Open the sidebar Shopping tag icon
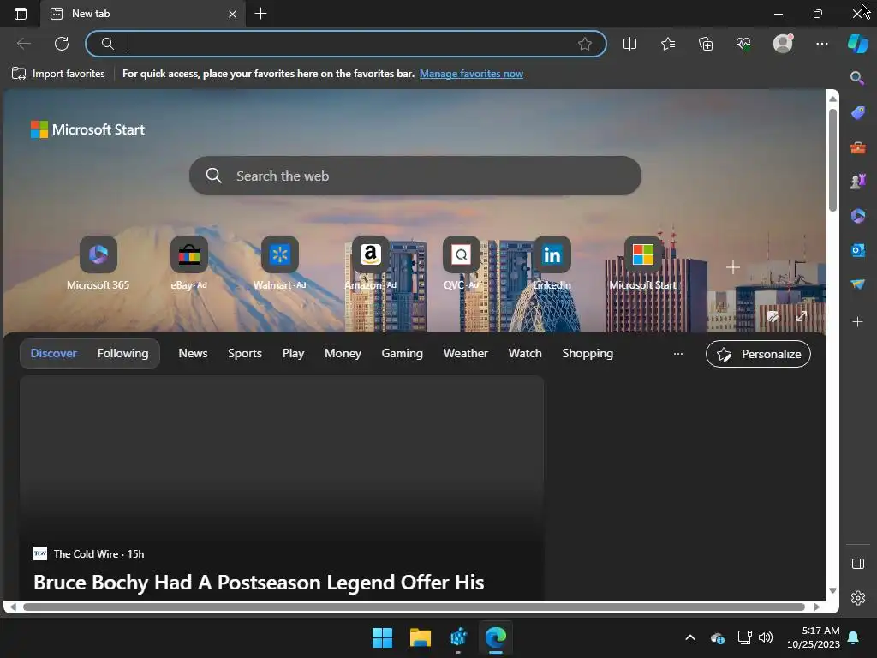877x658 pixels. [x=857, y=112]
